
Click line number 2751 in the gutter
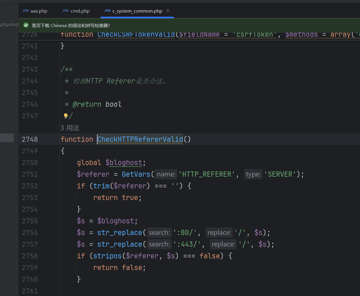[x=30, y=174]
